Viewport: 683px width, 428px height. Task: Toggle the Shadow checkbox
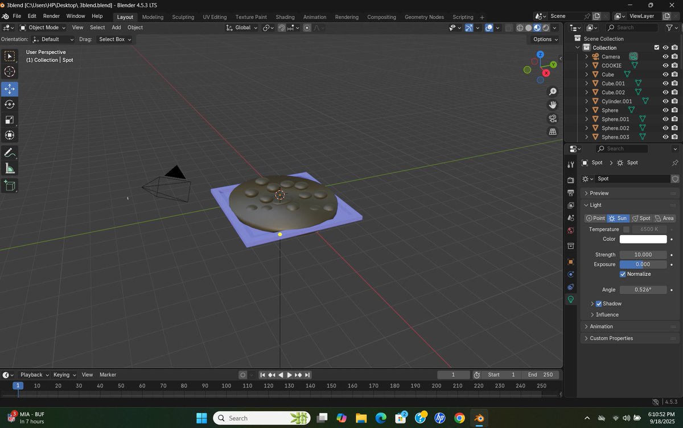point(599,303)
